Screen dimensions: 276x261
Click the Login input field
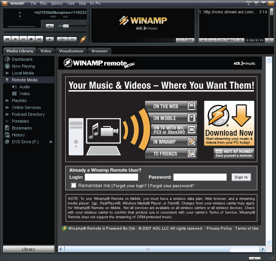click(x=111, y=177)
